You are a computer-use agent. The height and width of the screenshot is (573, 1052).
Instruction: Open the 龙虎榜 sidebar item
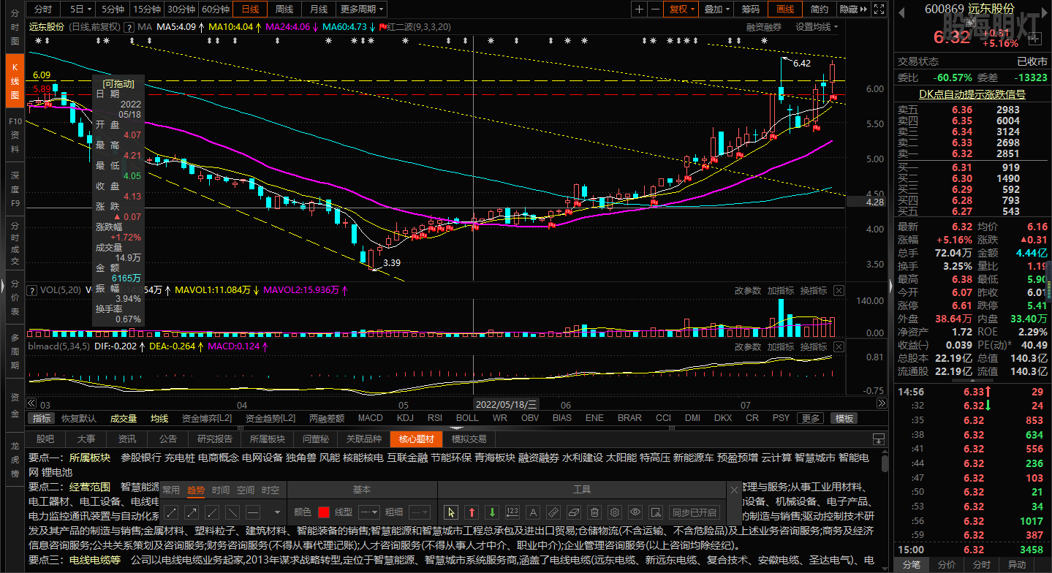(x=15, y=459)
